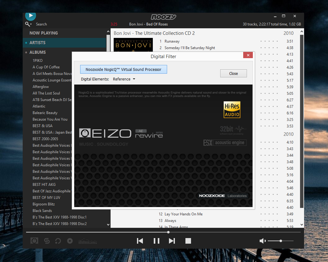Image resolution: width=328 pixels, height=262 pixels.
Task: Click the red elapsed time 3:25
Action: 114,24
